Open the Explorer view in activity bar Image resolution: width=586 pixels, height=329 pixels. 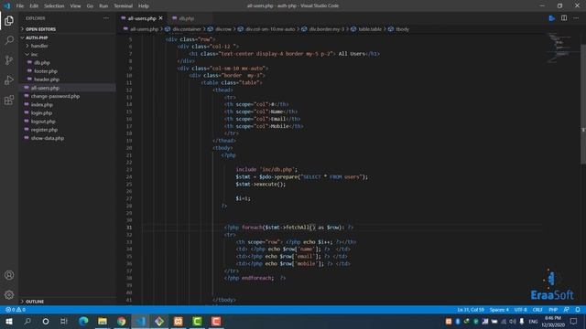pyautogui.click(x=9, y=20)
